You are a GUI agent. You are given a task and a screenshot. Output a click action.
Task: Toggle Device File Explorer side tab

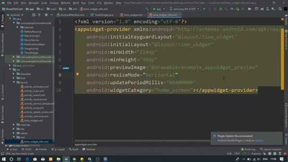point(286,115)
